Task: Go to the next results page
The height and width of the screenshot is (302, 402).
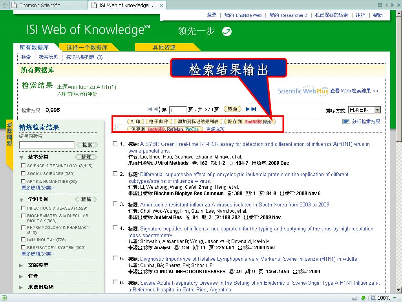Action: pyautogui.click(x=248, y=109)
